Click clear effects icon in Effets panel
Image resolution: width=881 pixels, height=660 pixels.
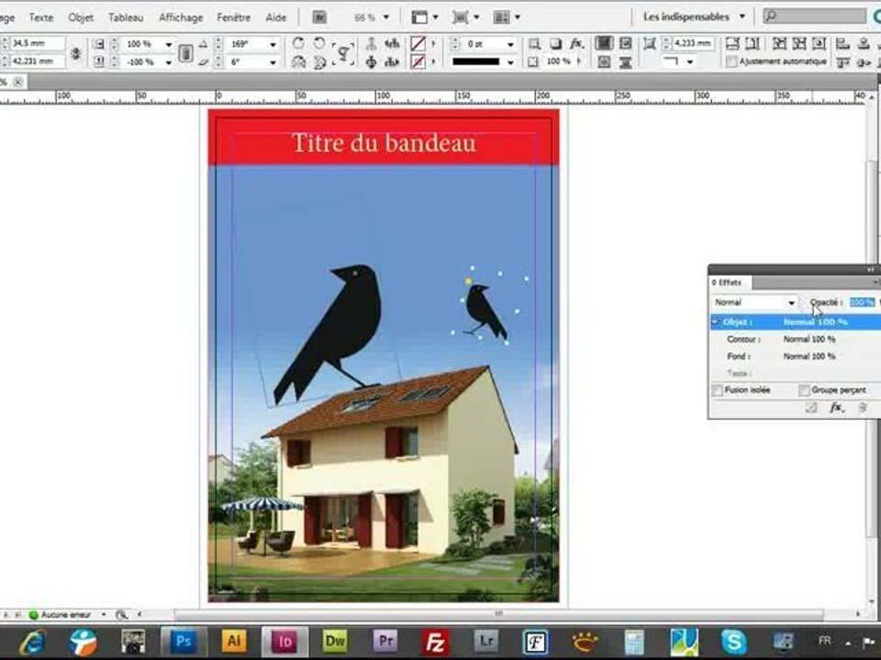[x=810, y=408]
